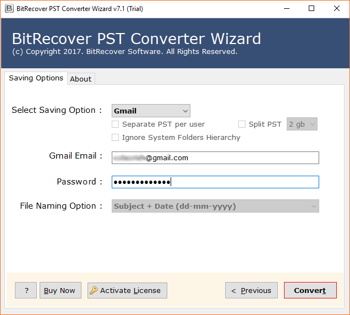Open the Select Saving Option dropdown showing Gmail

(151, 111)
